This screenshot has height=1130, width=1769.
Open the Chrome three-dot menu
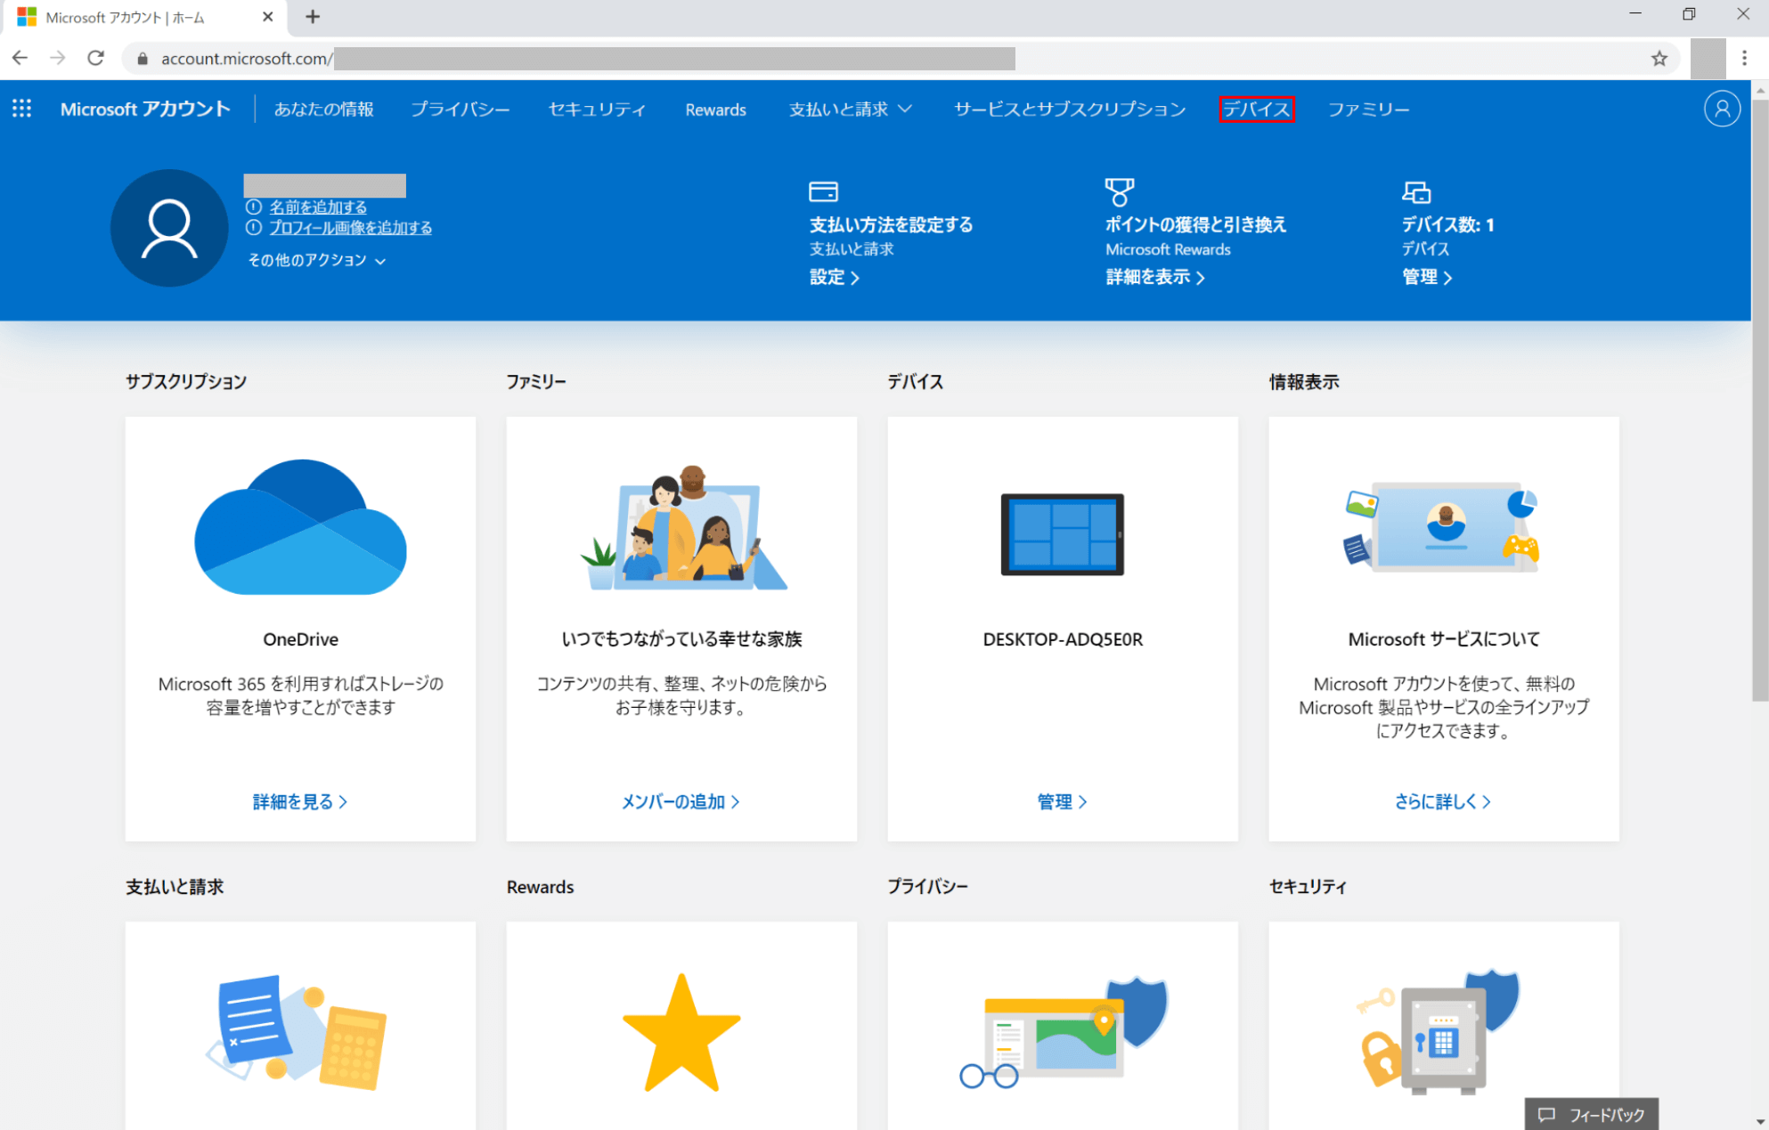click(1744, 59)
